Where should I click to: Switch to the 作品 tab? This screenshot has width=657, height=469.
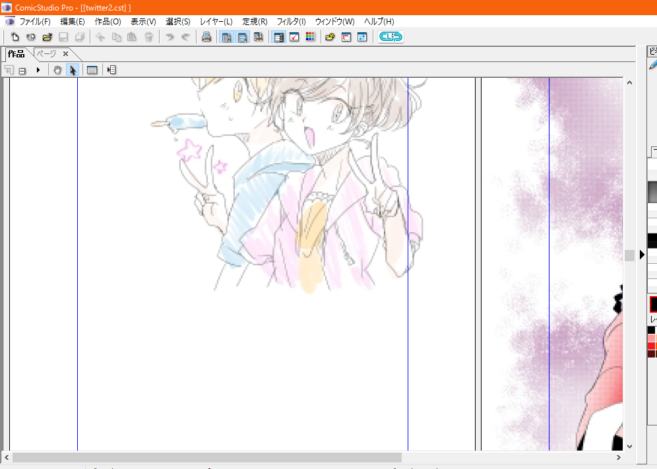coord(16,53)
